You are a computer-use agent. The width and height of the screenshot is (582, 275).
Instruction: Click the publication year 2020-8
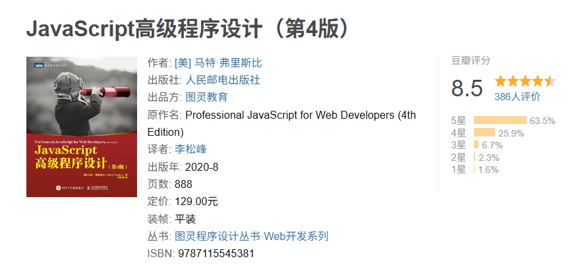pos(202,167)
